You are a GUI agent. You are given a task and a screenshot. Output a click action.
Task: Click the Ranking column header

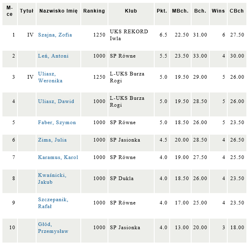(94, 11)
